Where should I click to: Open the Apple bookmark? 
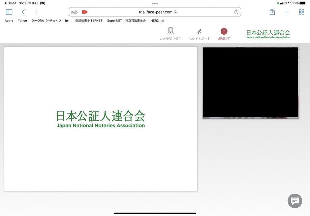9,21
